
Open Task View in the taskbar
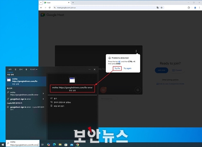[x=43, y=145]
